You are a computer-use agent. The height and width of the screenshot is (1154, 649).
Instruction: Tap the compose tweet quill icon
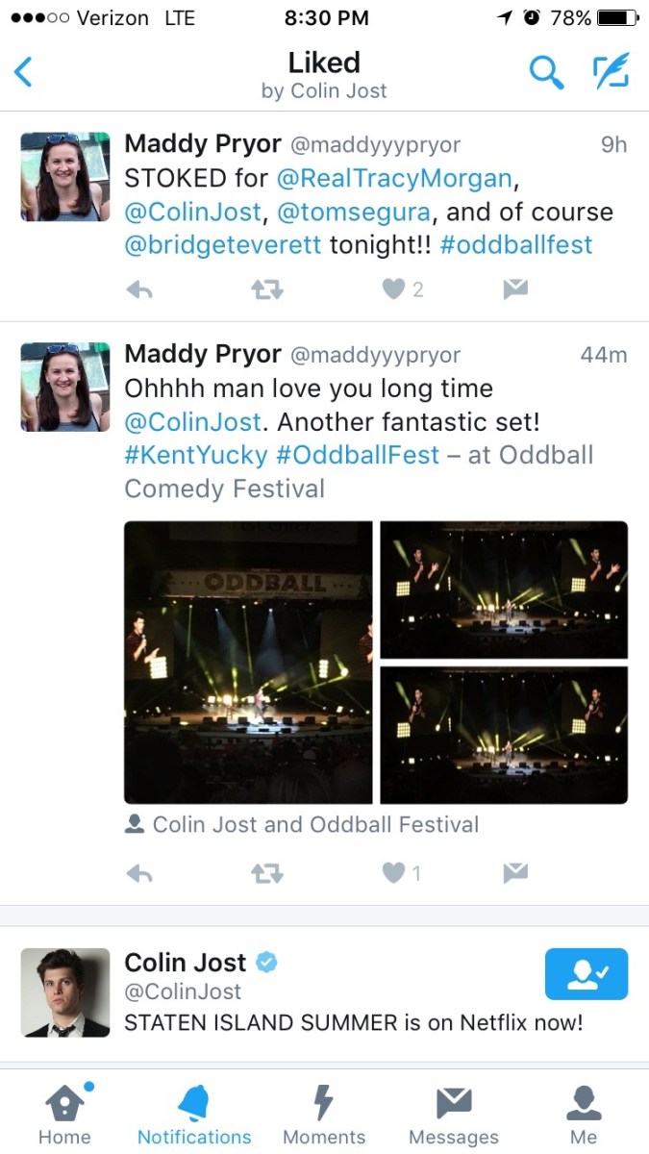point(611,72)
